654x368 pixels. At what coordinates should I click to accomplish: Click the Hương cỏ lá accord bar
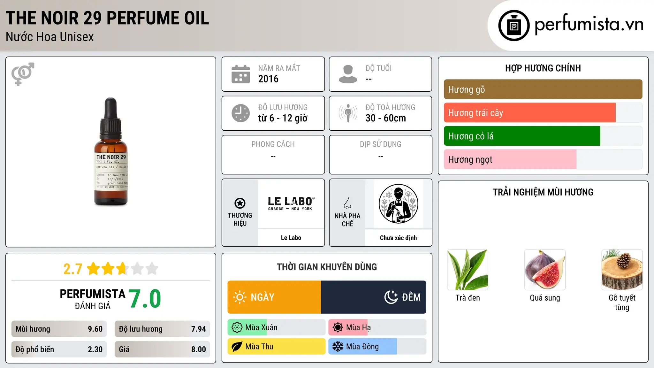pyautogui.click(x=543, y=136)
